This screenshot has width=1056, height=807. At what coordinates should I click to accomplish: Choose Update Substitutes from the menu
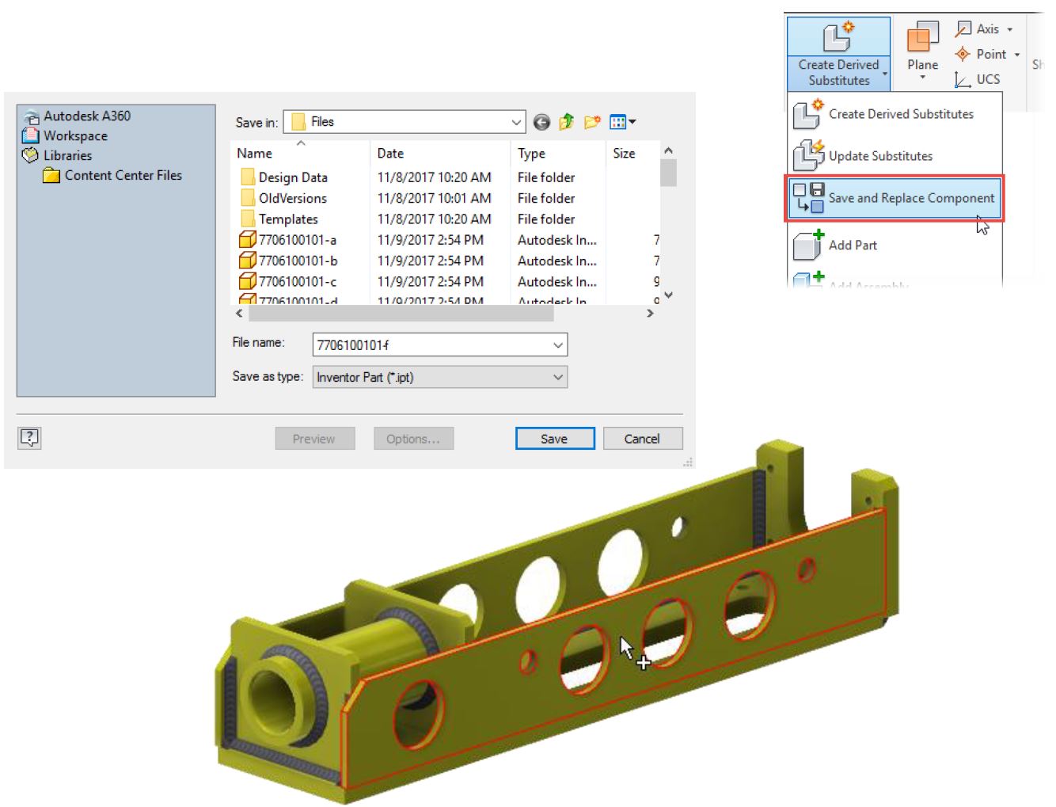(x=879, y=156)
